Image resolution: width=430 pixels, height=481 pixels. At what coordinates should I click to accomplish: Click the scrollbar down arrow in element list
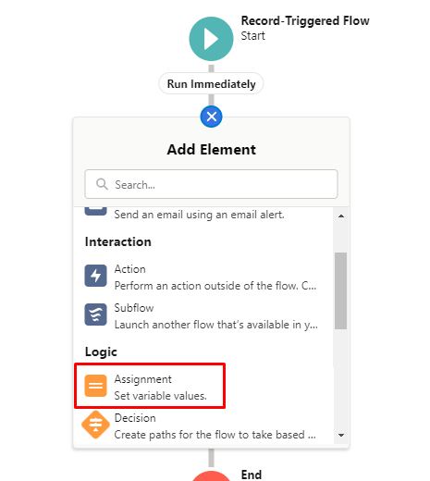(x=341, y=435)
